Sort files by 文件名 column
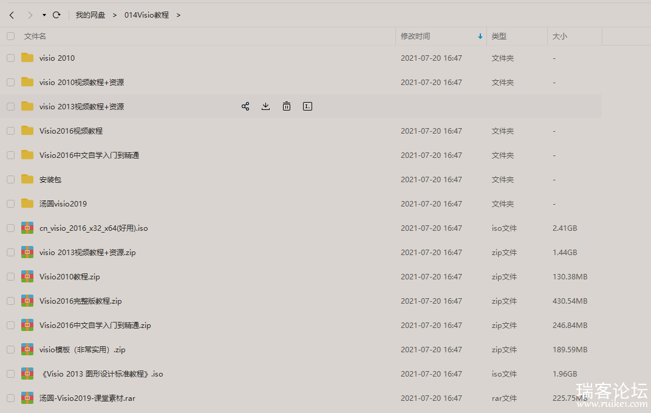The width and height of the screenshot is (651, 413). tap(35, 36)
